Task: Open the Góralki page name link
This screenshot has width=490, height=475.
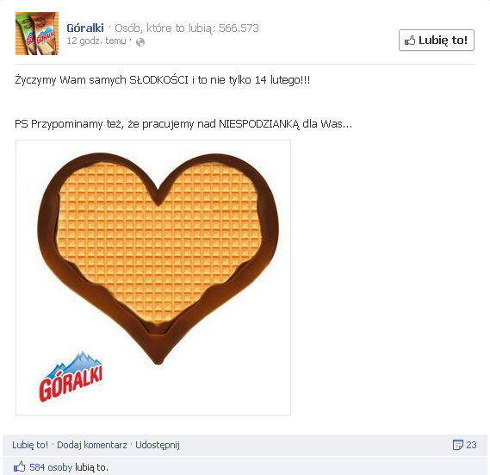Action: tap(85, 28)
